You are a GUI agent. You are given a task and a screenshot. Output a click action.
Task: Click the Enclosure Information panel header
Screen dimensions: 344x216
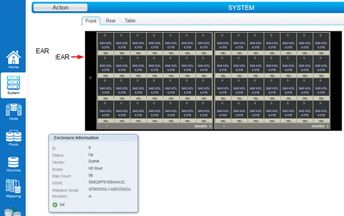[93, 138]
